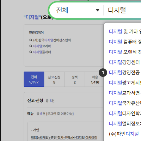
Task: Switch to the 신고·신청 5 tab
Action: [x=54, y=79]
